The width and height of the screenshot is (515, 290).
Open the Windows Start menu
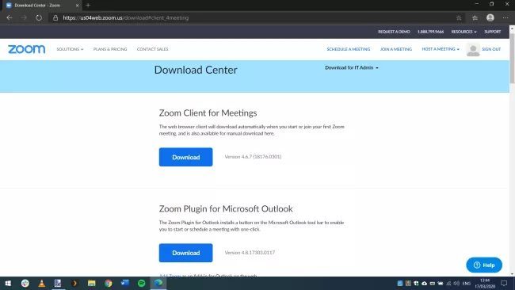click(8, 283)
